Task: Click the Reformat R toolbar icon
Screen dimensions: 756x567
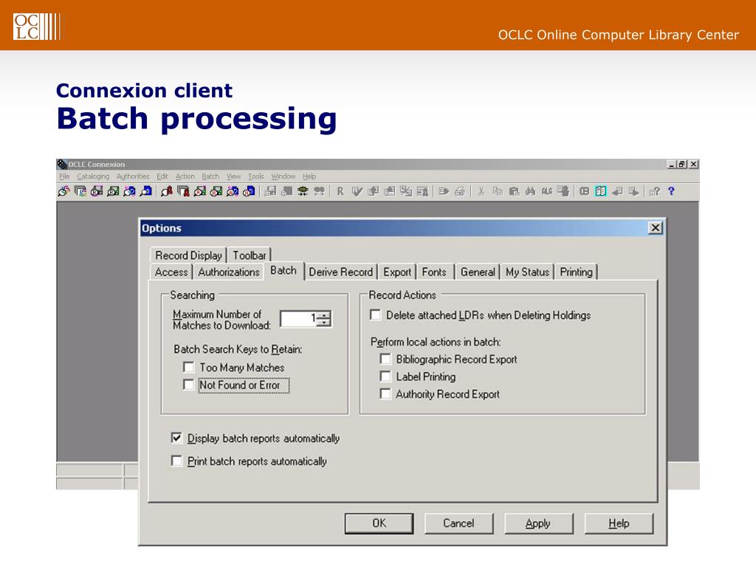Action: [x=340, y=191]
